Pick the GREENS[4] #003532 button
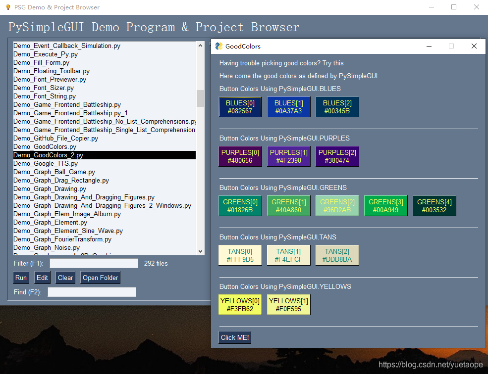Image resolution: width=488 pixels, height=374 pixels. point(434,206)
